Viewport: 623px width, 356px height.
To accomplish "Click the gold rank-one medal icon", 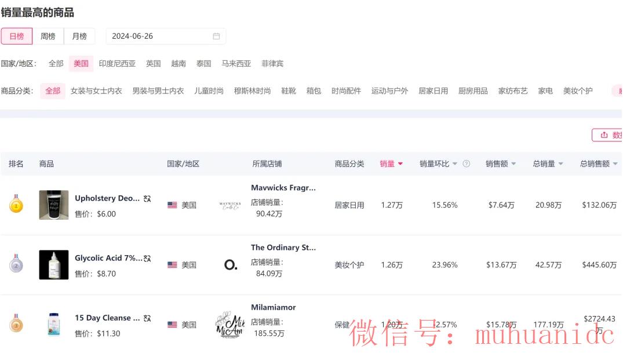I will (x=16, y=204).
